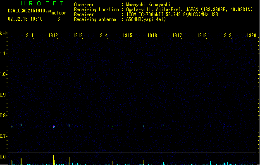Click the 'meteor' count label

(x=59, y=13)
